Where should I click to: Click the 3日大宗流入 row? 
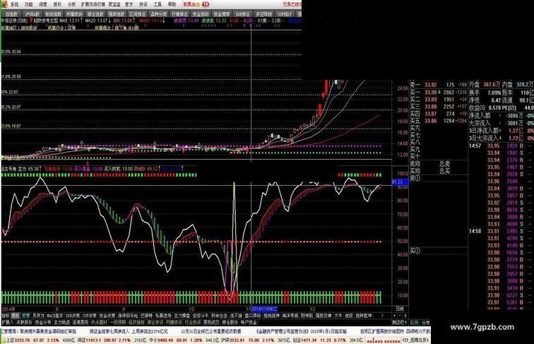[x=501, y=138]
